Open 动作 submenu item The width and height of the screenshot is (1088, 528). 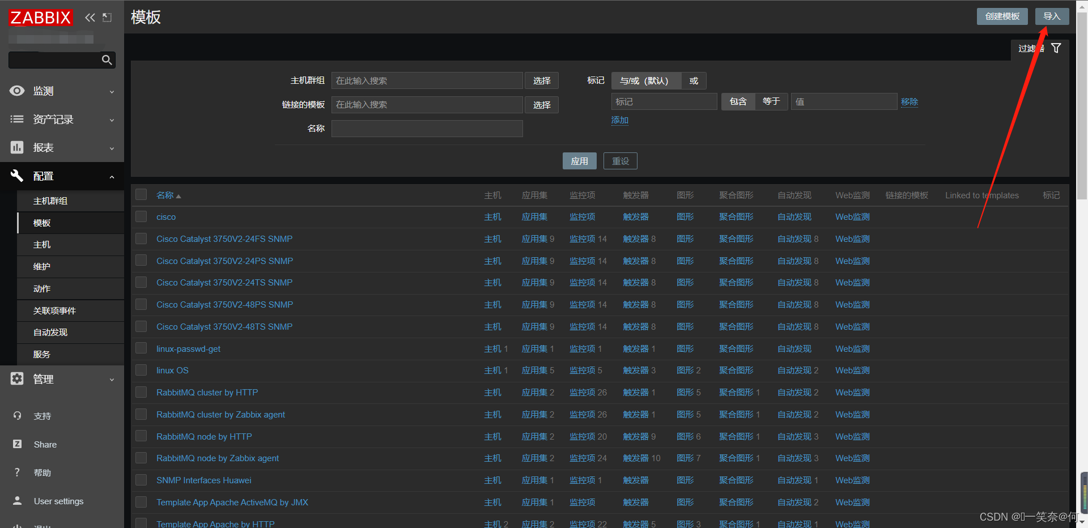[x=71, y=289]
